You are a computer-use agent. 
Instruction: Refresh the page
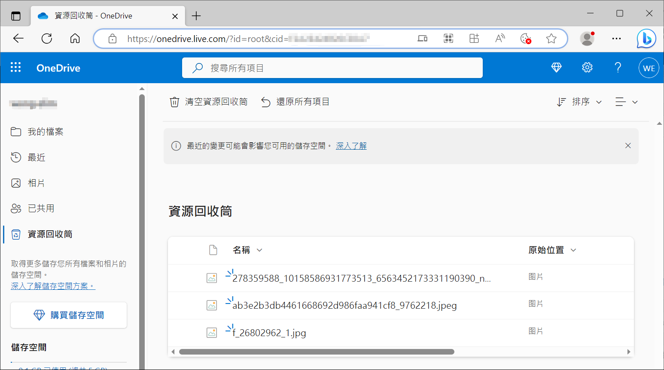(x=47, y=39)
